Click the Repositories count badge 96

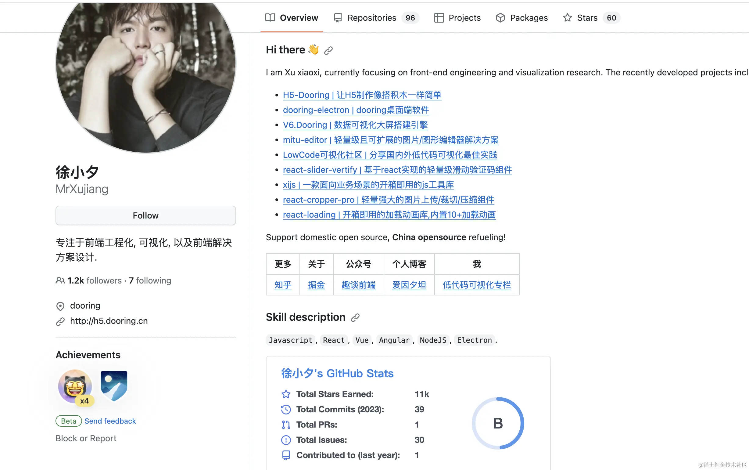pos(410,18)
